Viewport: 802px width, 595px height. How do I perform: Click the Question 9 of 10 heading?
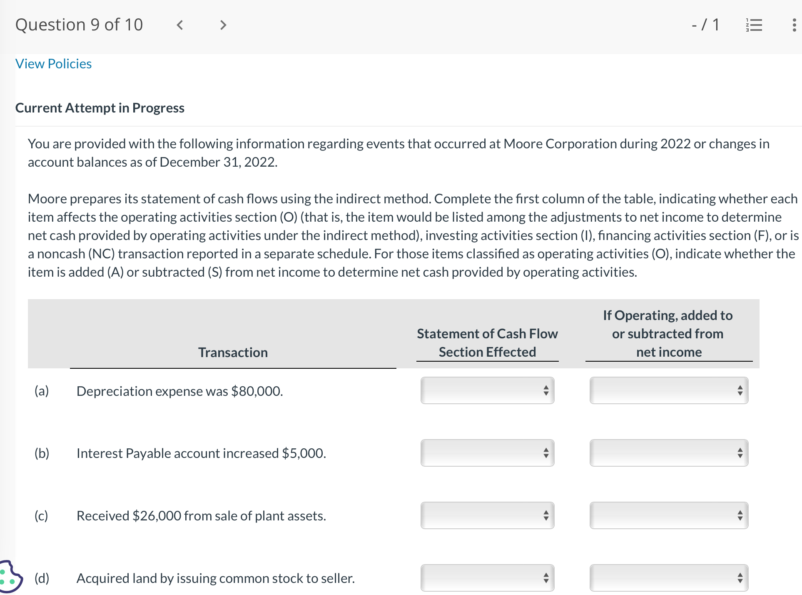[x=79, y=25]
